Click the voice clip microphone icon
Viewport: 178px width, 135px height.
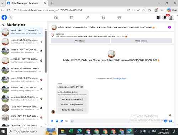click(x=52, y=121)
